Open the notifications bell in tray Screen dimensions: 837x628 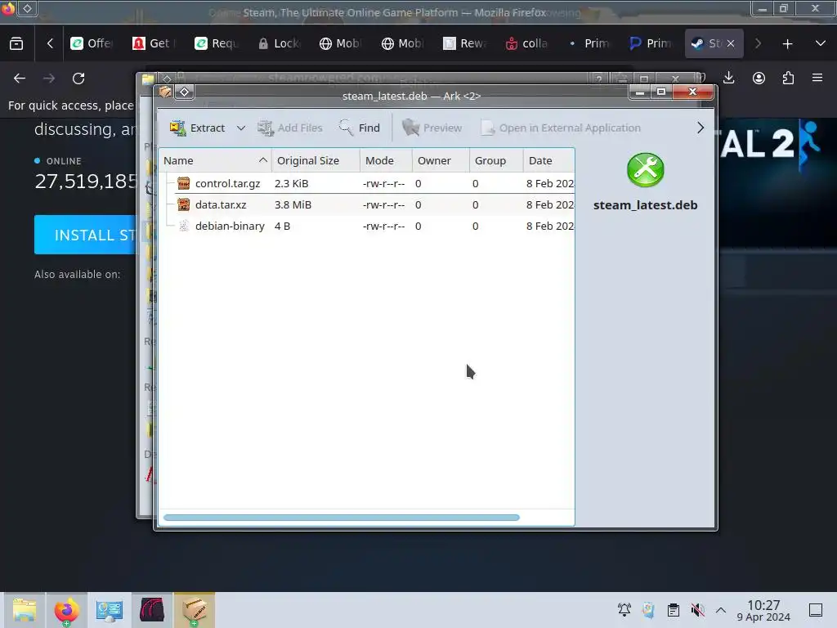pos(624,610)
